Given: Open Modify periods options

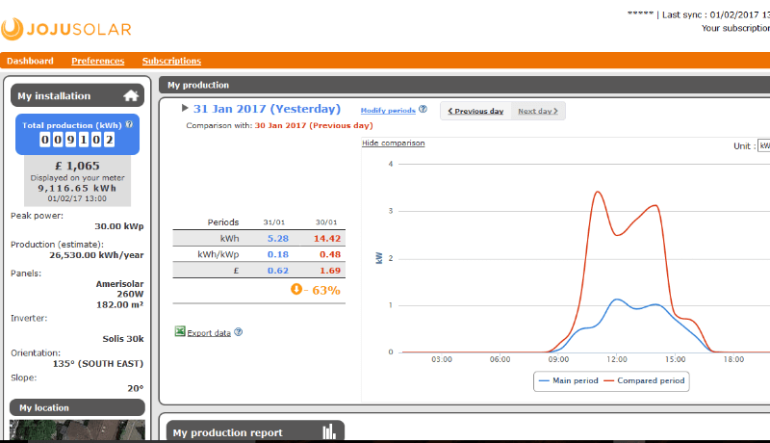Looking at the screenshot, I should click(x=387, y=111).
